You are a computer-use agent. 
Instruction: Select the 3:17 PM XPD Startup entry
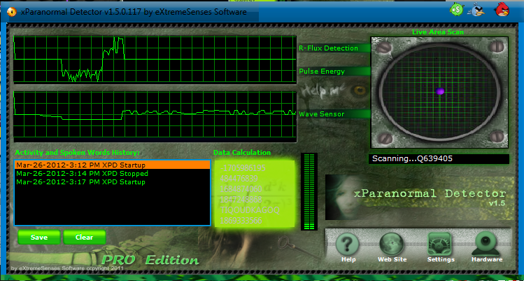click(112, 182)
